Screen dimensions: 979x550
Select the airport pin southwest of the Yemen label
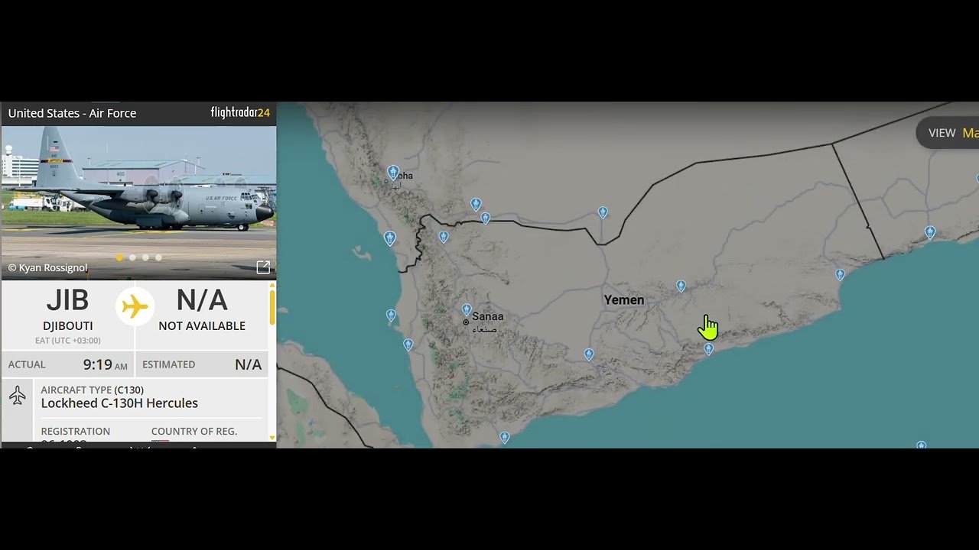[x=589, y=354]
